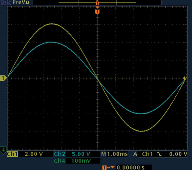The width and height of the screenshot is (192, 170).
Task: Select the Ch1 channel label
Action: pyautogui.click(x=12, y=154)
